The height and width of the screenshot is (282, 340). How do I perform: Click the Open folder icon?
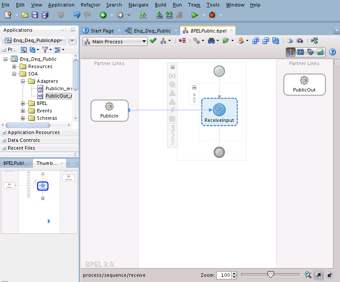25,15
